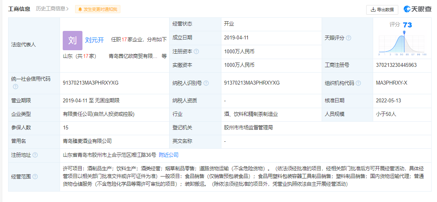The image size is (437, 202).
Task: Click help icon beside 纳税人识别号
Action: [x=206, y=83]
